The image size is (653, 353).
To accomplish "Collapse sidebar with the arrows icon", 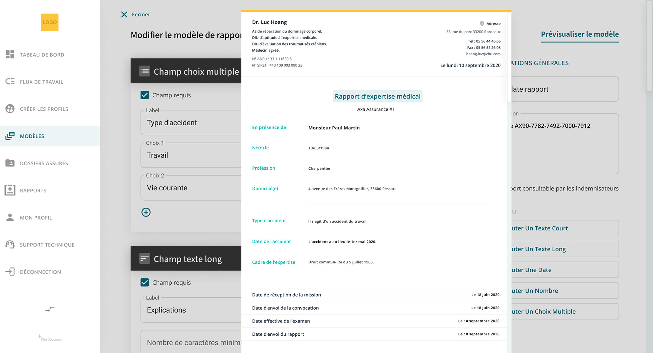I will 50,309.
